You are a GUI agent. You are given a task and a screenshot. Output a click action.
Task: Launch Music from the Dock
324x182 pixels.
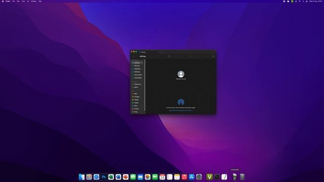(x=184, y=177)
